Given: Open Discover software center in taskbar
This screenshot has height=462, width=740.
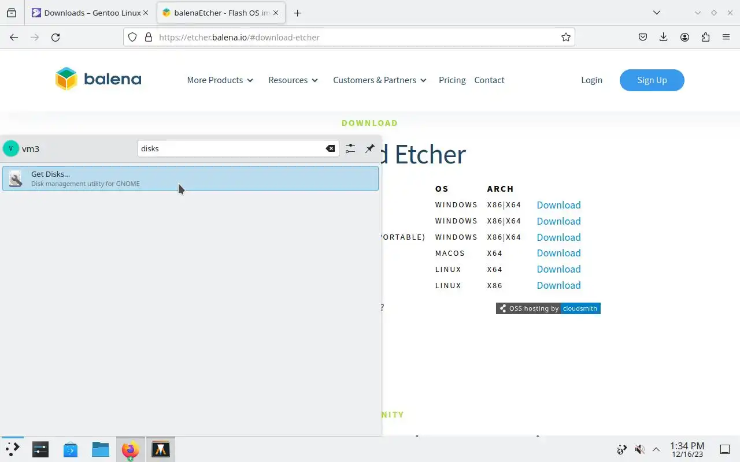Looking at the screenshot, I should point(71,449).
